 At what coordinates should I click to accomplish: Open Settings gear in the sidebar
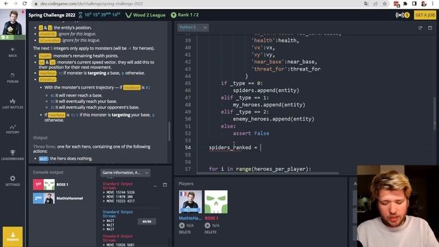pyautogui.click(x=12, y=181)
